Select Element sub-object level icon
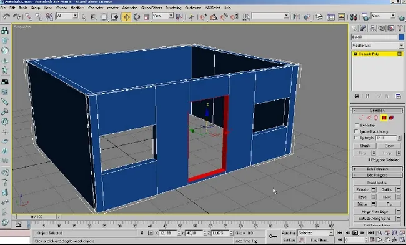 click(x=391, y=118)
